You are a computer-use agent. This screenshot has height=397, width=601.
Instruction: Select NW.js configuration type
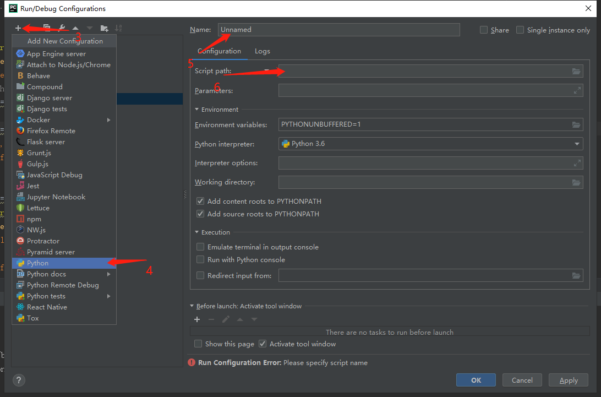[64, 230]
